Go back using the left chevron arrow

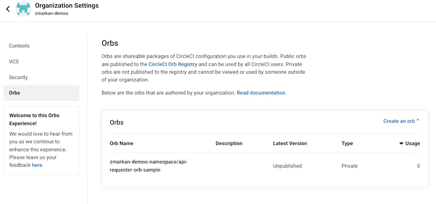click(x=8, y=9)
